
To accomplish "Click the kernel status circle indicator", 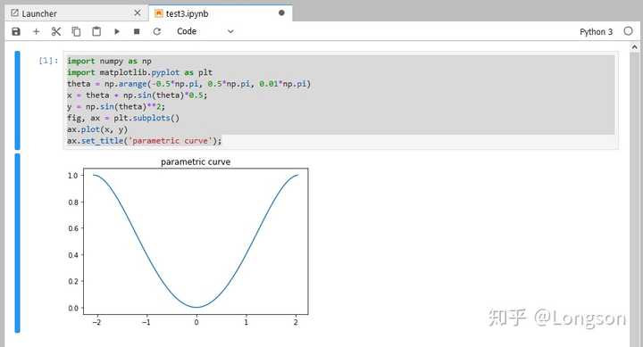I will point(628,31).
